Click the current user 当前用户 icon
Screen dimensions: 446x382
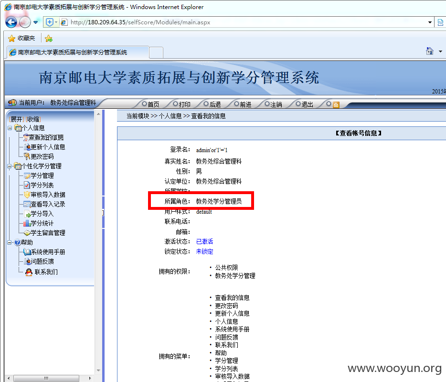pos(12,103)
